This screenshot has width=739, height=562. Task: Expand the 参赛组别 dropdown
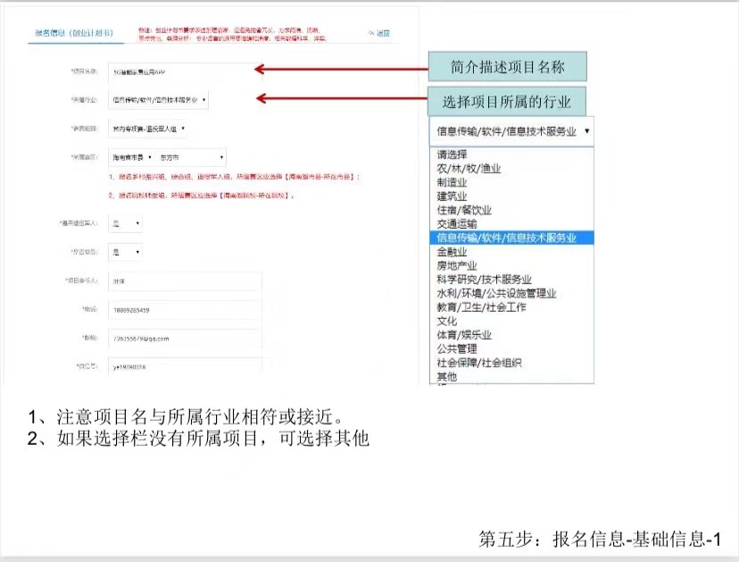point(147,129)
